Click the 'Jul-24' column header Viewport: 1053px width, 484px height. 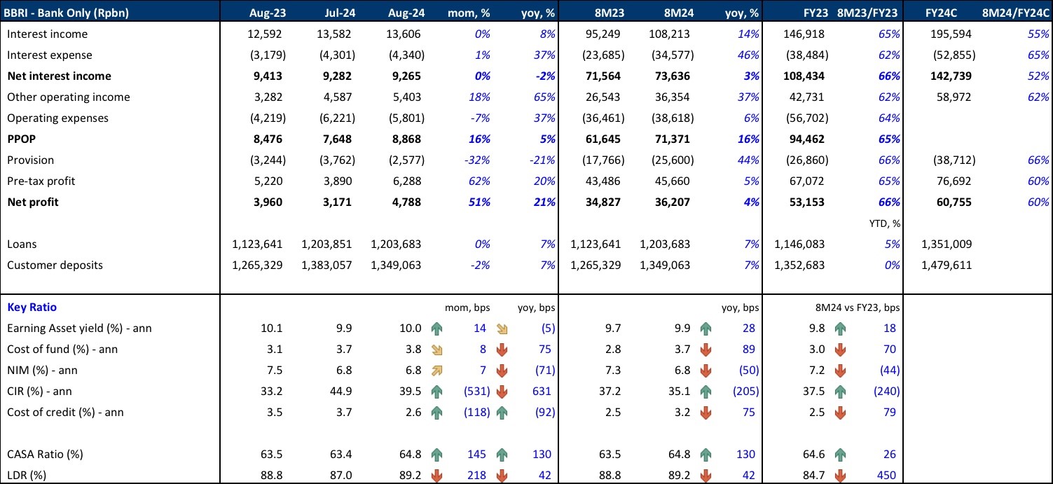tap(340, 13)
